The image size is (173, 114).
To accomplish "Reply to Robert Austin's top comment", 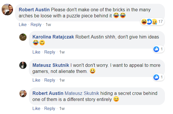I will (x=36, y=25).
